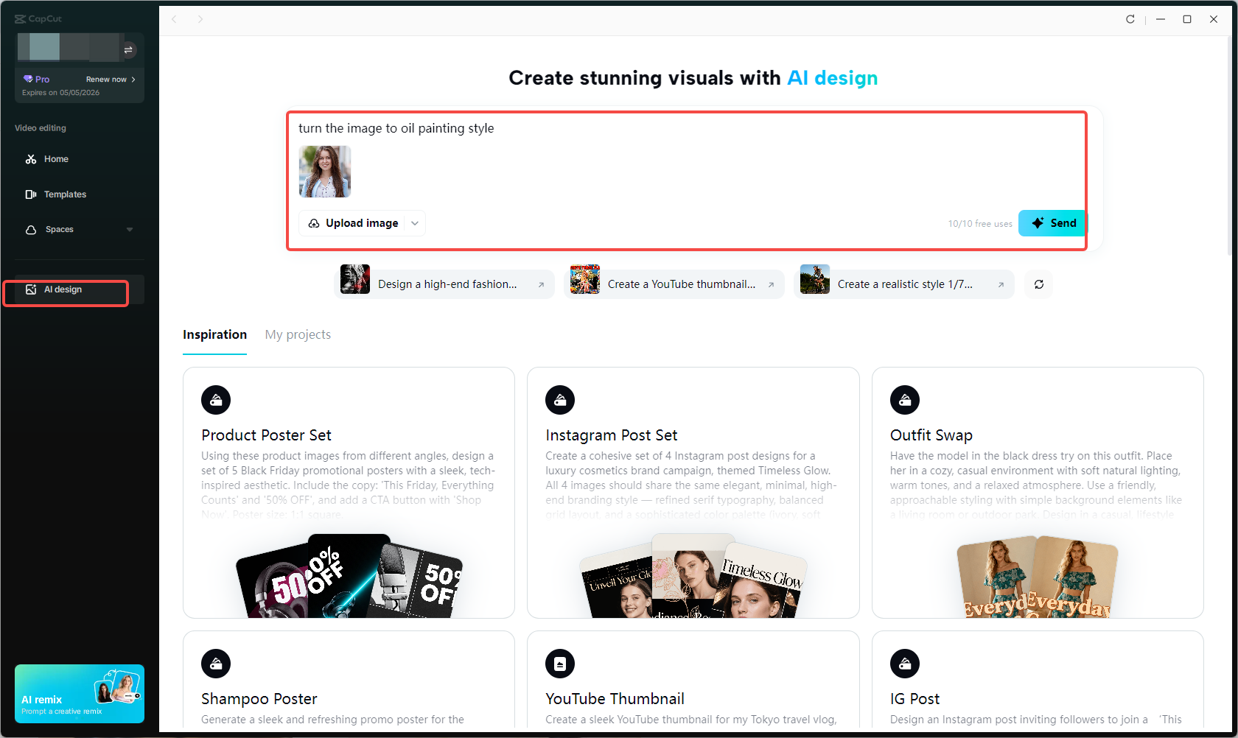The width and height of the screenshot is (1238, 738).
Task: Click the CapCut logo icon
Action: (x=21, y=19)
